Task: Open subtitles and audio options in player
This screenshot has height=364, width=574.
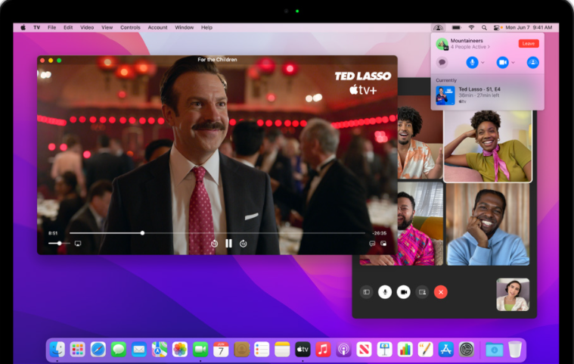Action: point(372,244)
